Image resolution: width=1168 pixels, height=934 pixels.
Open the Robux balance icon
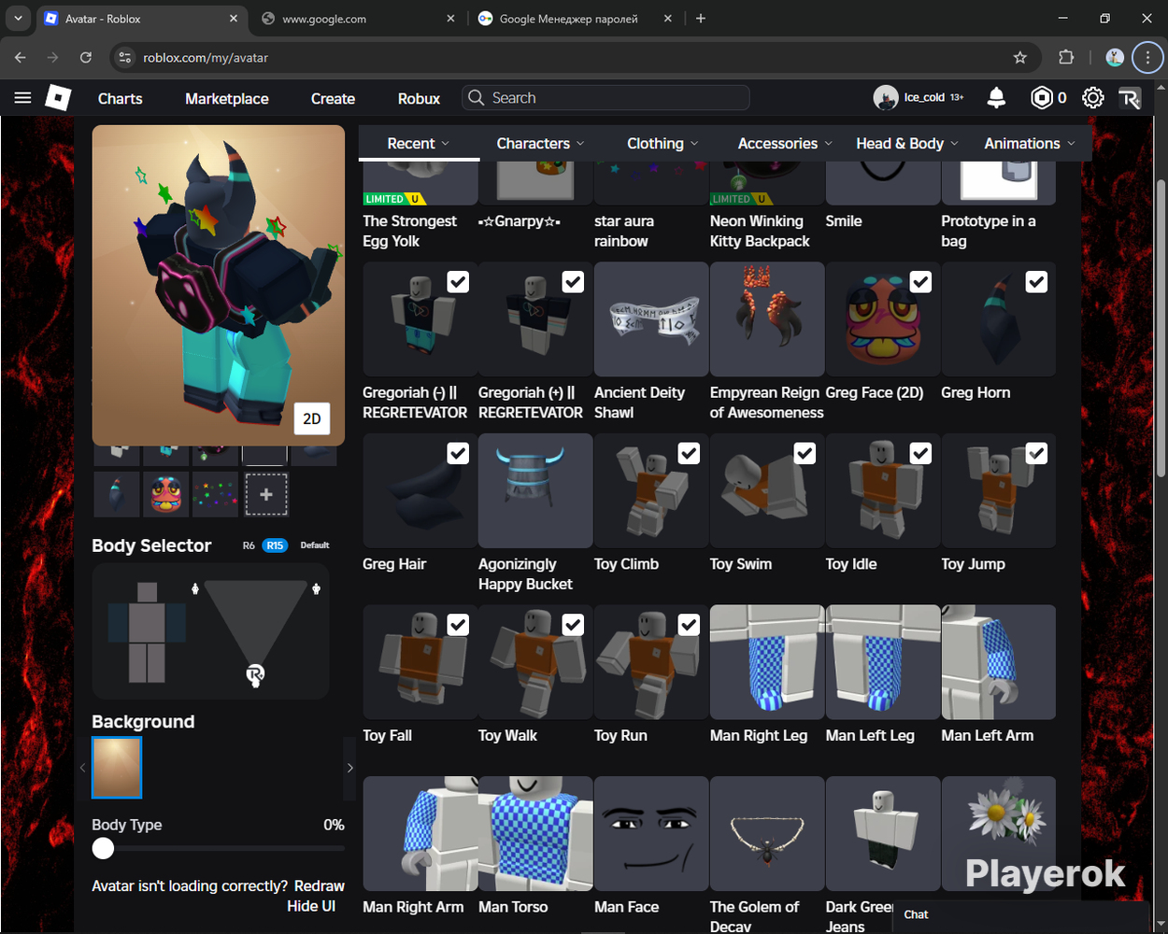pos(1041,98)
